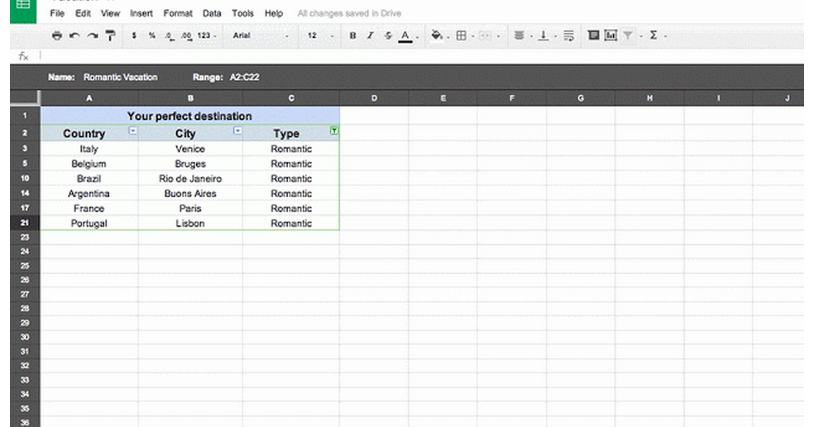
Task: Open the text color picker
Action: tap(405, 36)
